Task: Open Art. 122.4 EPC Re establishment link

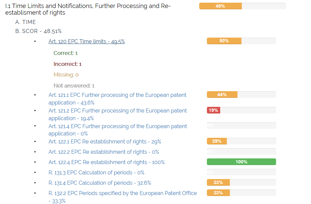Action: tap(106, 162)
